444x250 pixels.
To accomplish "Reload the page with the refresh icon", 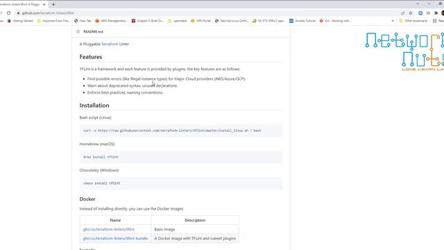I will (8, 13).
